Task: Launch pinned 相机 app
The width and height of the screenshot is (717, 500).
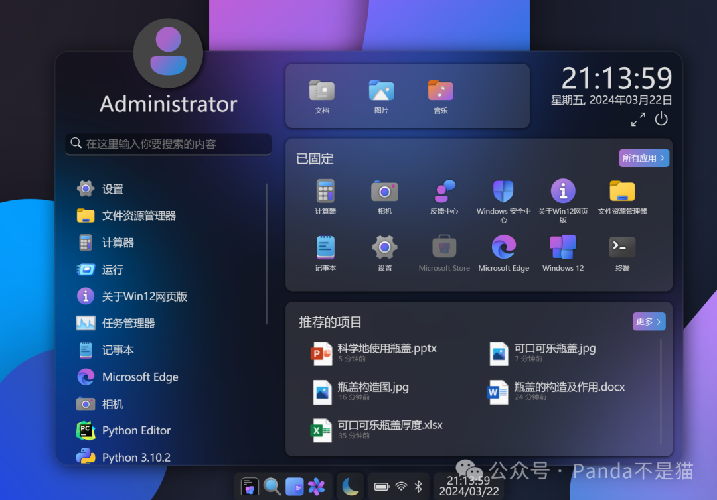Action: coord(384,197)
